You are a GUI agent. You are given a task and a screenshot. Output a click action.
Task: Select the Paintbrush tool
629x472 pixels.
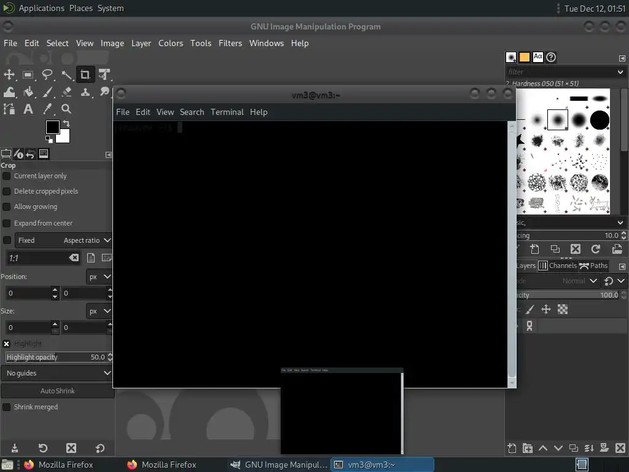(x=47, y=92)
